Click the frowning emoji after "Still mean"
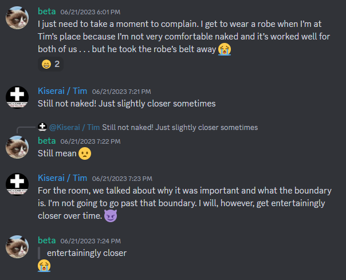 point(84,153)
